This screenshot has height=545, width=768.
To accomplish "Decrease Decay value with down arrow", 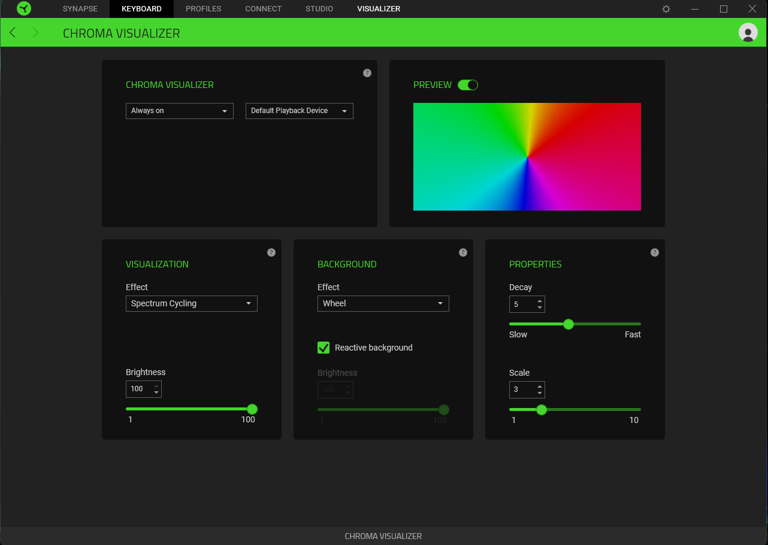I will point(540,307).
